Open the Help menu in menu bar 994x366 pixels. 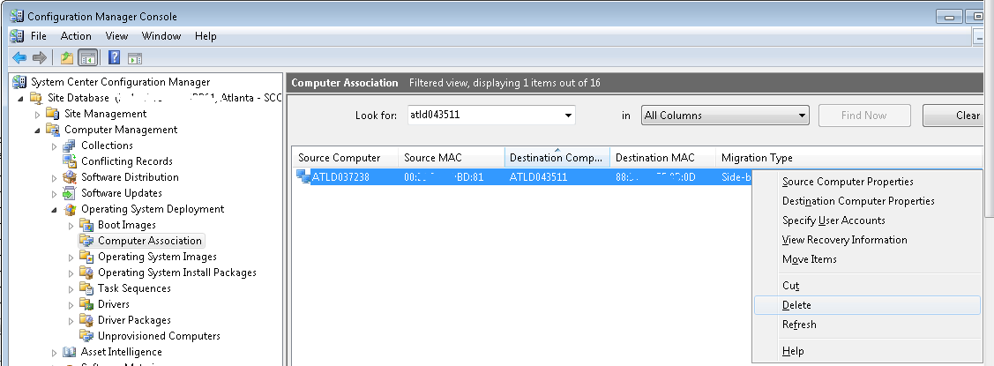click(206, 36)
